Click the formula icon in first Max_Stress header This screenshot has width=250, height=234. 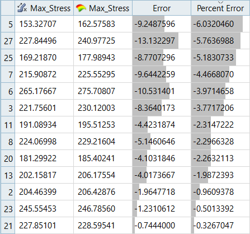pyautogui.click(x=22, y=8)
